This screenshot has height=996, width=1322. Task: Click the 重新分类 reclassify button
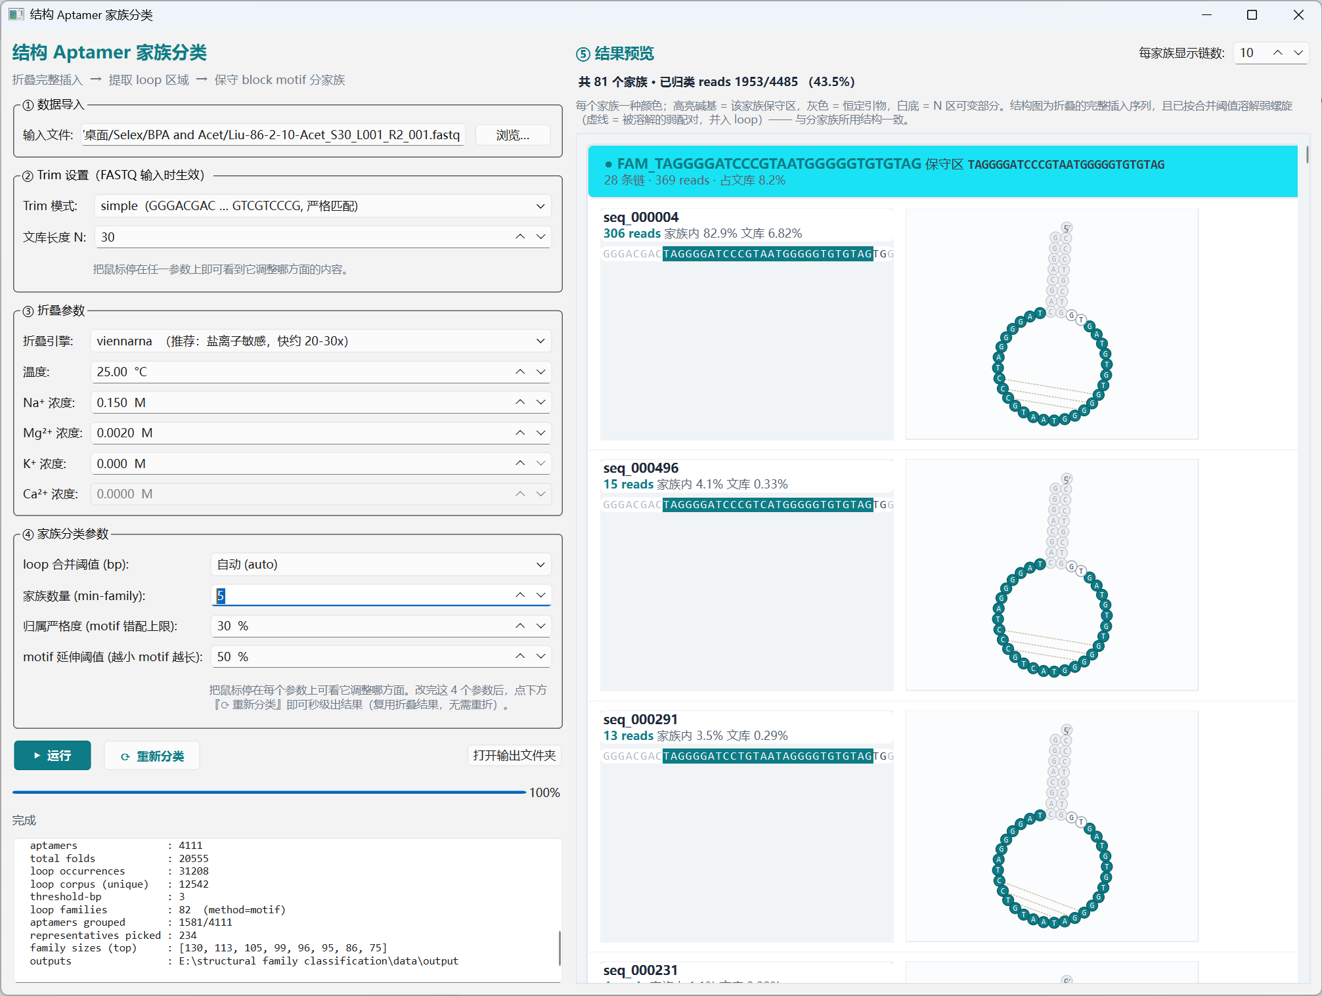152,756
